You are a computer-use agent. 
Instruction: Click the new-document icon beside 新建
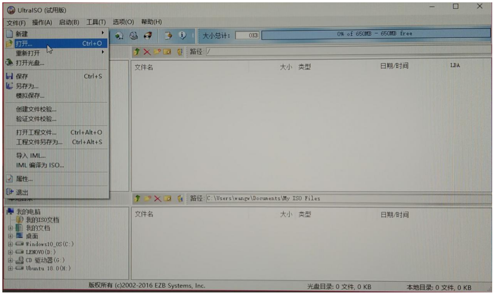[9, 34]
